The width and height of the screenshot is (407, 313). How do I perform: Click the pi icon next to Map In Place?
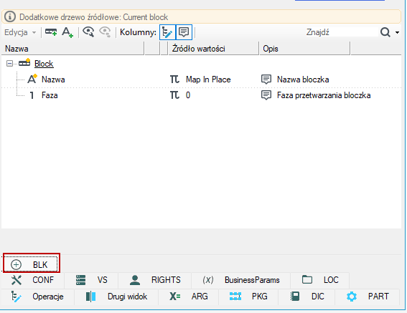click(x=174, y=80)
